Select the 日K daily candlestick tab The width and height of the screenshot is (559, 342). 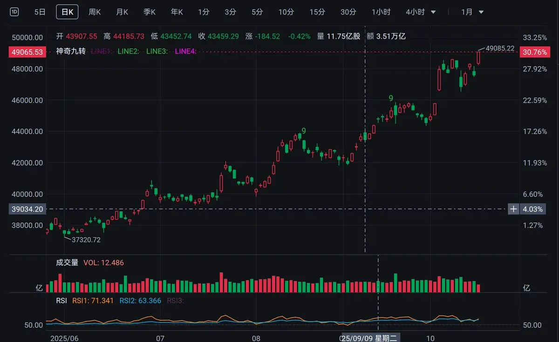click(67, 12)
